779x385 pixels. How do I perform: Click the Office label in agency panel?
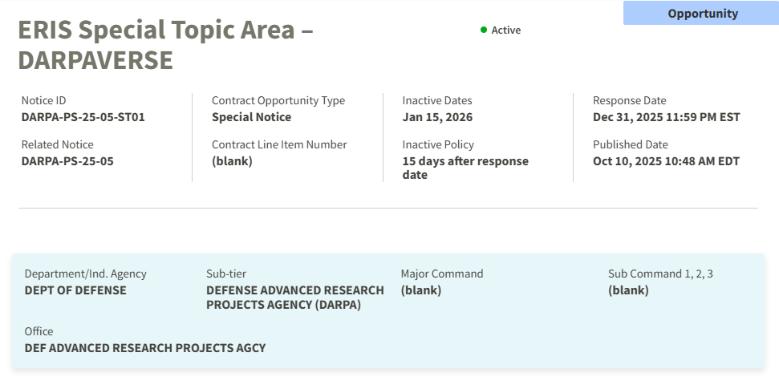(x=39, y=331)
